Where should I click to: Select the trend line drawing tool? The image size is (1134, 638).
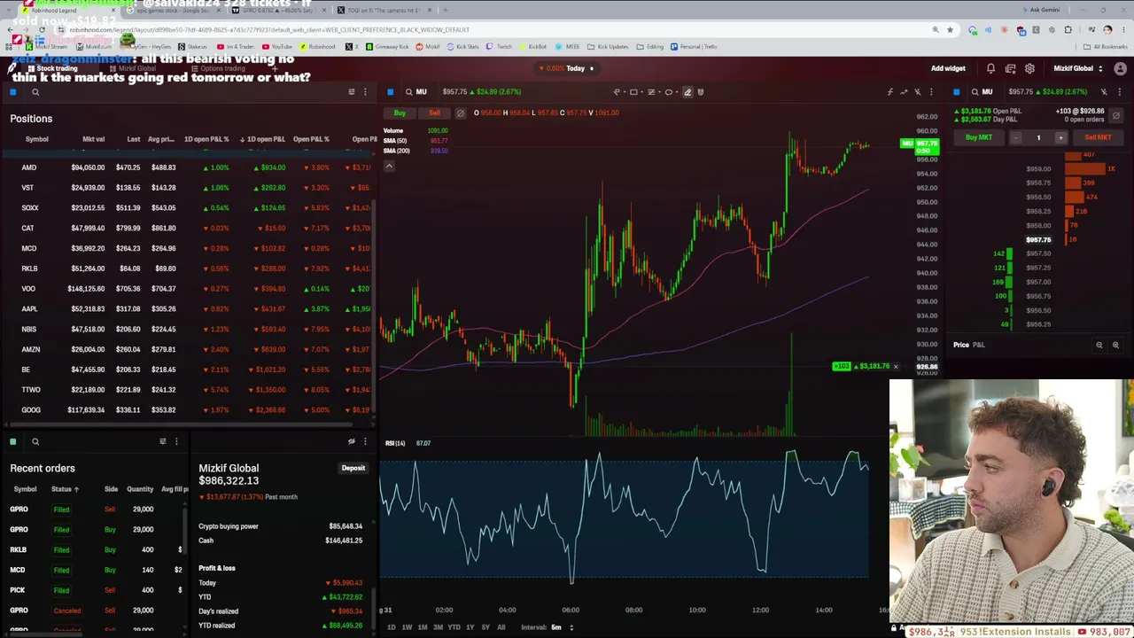[x=617, y=92]
